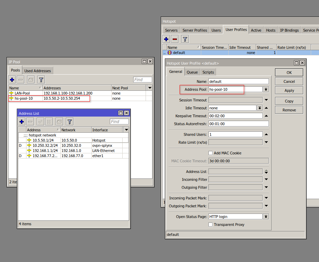
Task: Open the filter funnel in Hotspot window
Action: [x=185, y=39]
